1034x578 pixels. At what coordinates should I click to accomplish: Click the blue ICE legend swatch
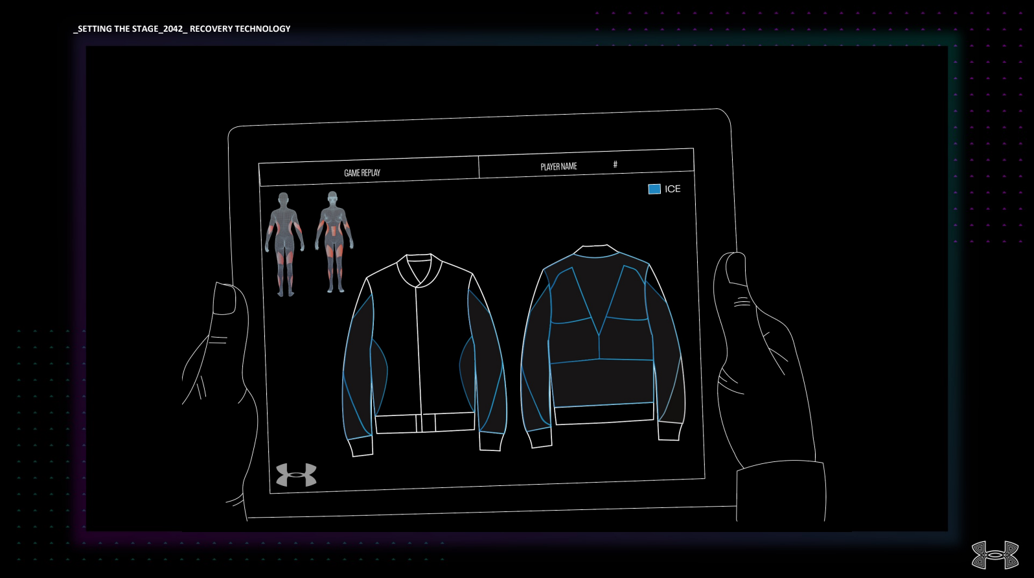click(654, 189)
